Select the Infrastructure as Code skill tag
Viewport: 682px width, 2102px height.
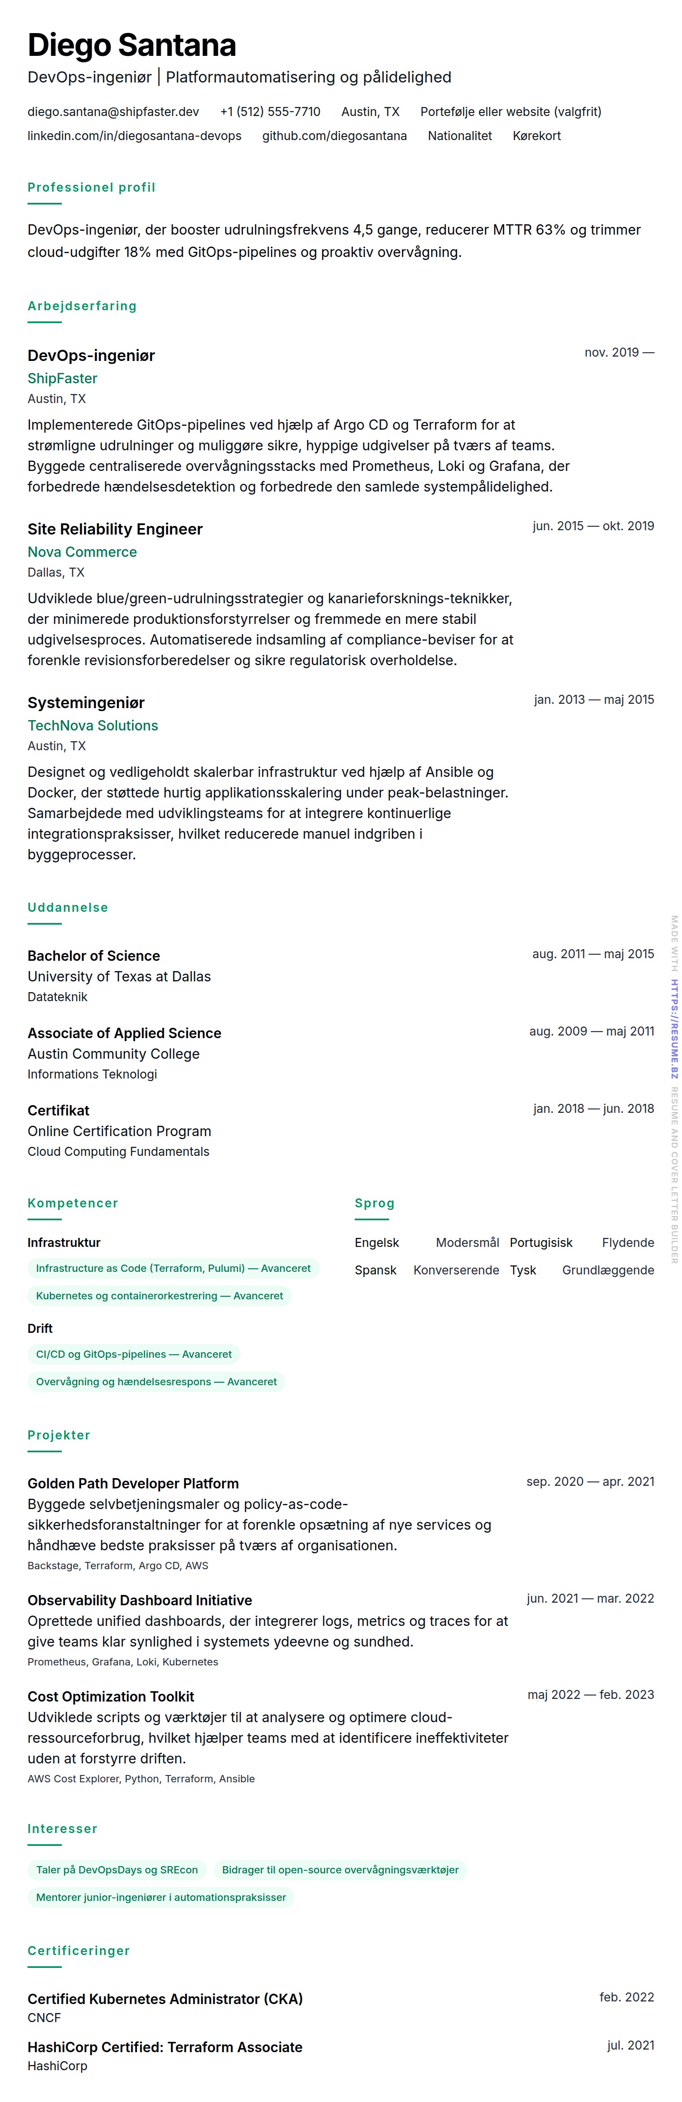coord(173,1268)
